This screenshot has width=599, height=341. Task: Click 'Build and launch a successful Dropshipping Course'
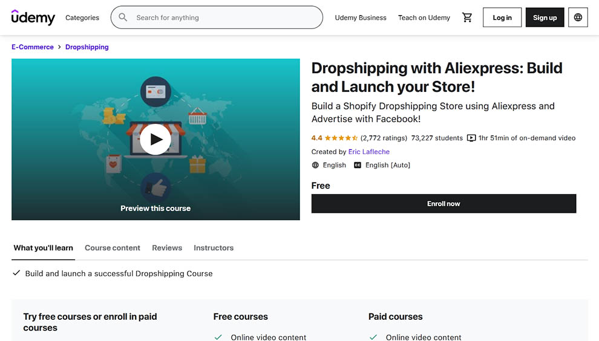tap(119, 273)
